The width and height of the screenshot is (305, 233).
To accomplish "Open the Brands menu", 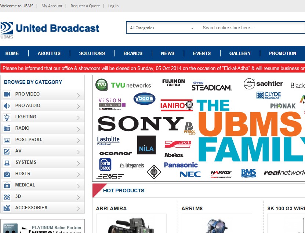I will (x=132, y=53).
